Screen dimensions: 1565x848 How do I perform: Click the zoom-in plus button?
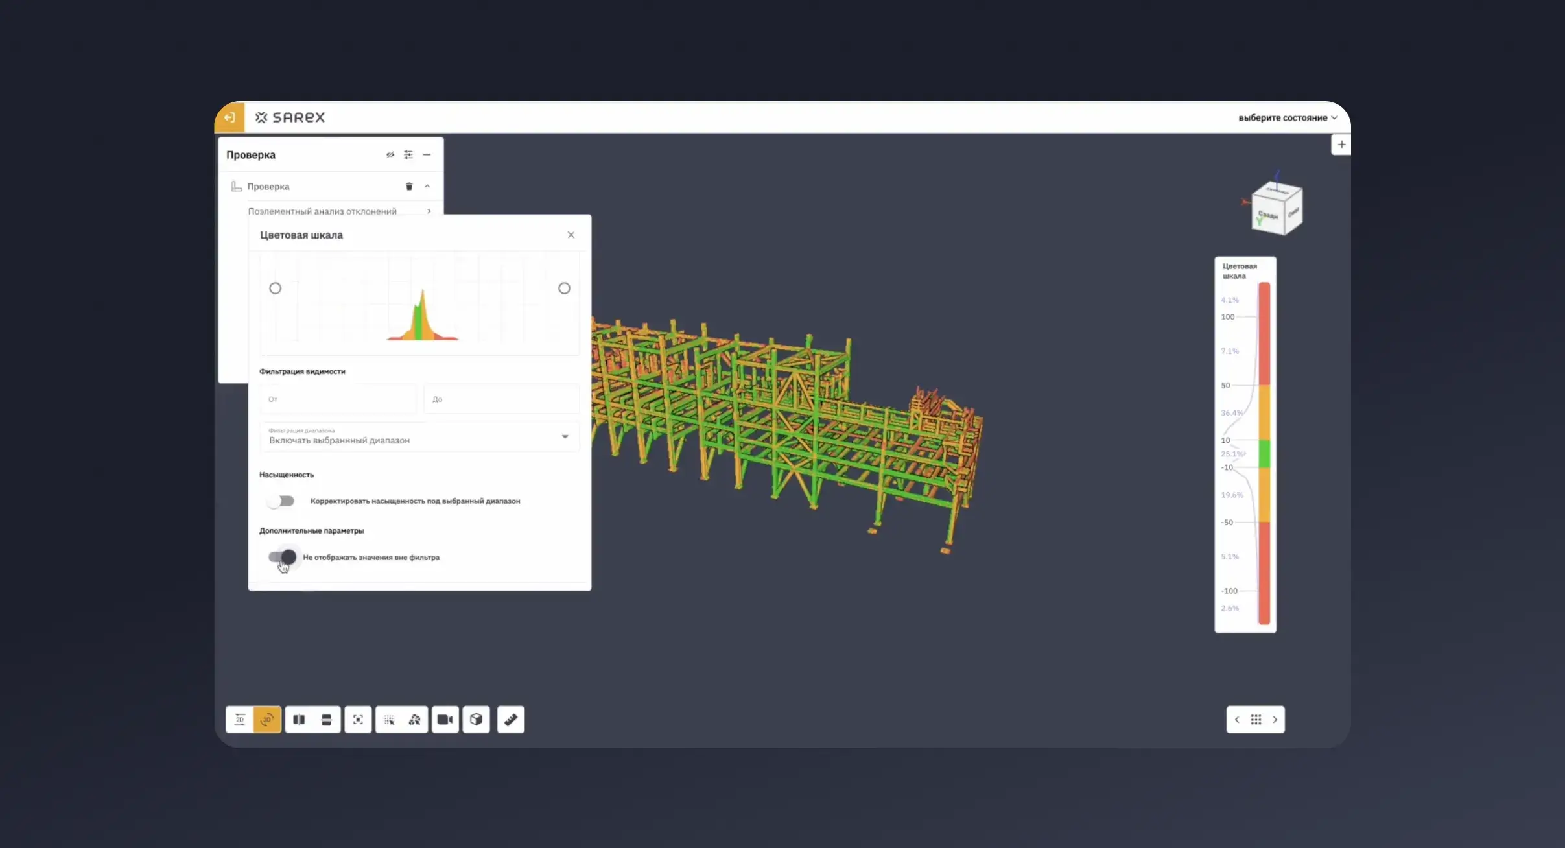1341,143
